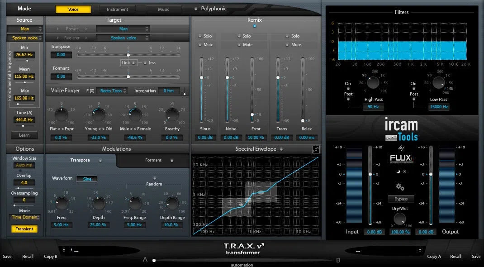Open the Formant modulations tab
Screen dimensions: 484x267
click(x=152, y=160)
